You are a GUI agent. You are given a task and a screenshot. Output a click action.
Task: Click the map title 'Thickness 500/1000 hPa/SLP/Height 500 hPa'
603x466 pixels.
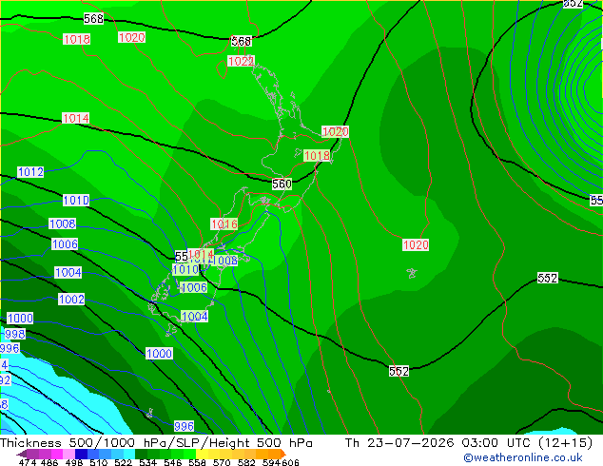[x=156, y=443]
